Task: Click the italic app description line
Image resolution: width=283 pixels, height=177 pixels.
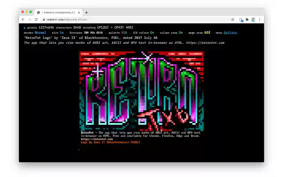Action: click(124, 43)
